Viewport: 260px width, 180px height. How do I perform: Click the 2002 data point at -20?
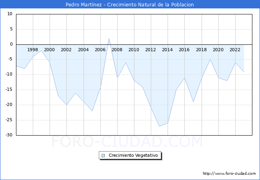(x=66, y=105)
